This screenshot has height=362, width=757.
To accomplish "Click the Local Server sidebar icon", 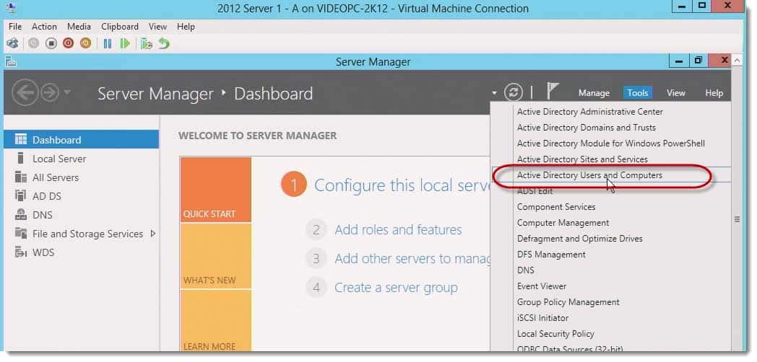I will click(x=20, y=158).
